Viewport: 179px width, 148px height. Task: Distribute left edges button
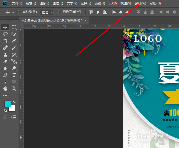click(x=161, y=12)
